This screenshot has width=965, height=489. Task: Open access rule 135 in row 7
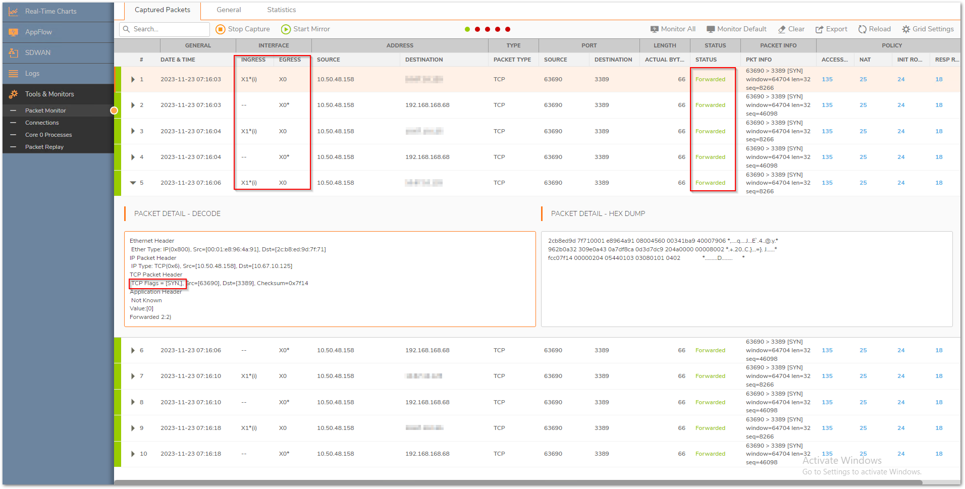point(827,376)
